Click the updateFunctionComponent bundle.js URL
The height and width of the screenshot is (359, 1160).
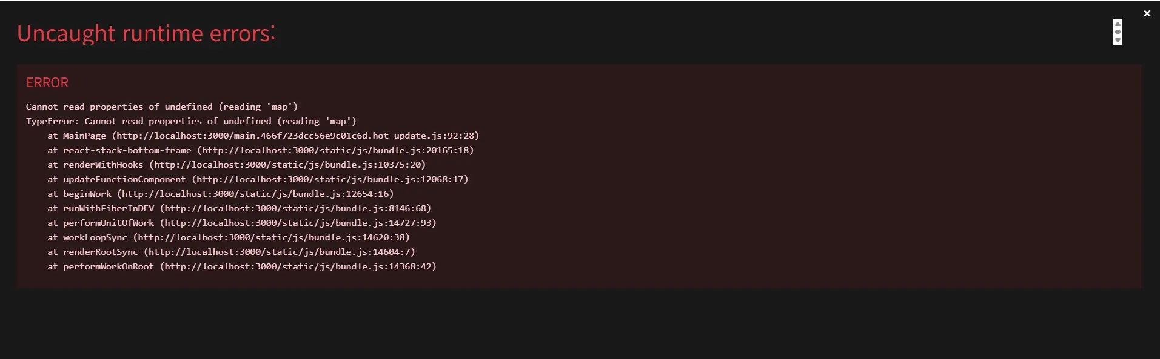point(330,179)
